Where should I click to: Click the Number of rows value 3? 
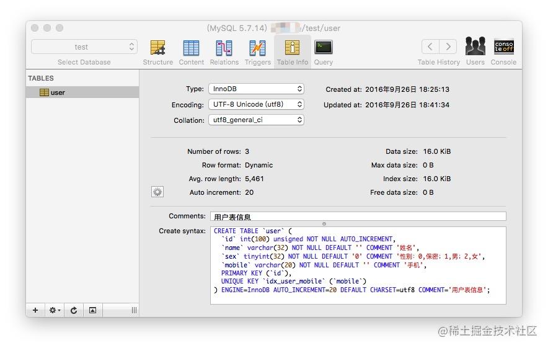tap(247, 151)
